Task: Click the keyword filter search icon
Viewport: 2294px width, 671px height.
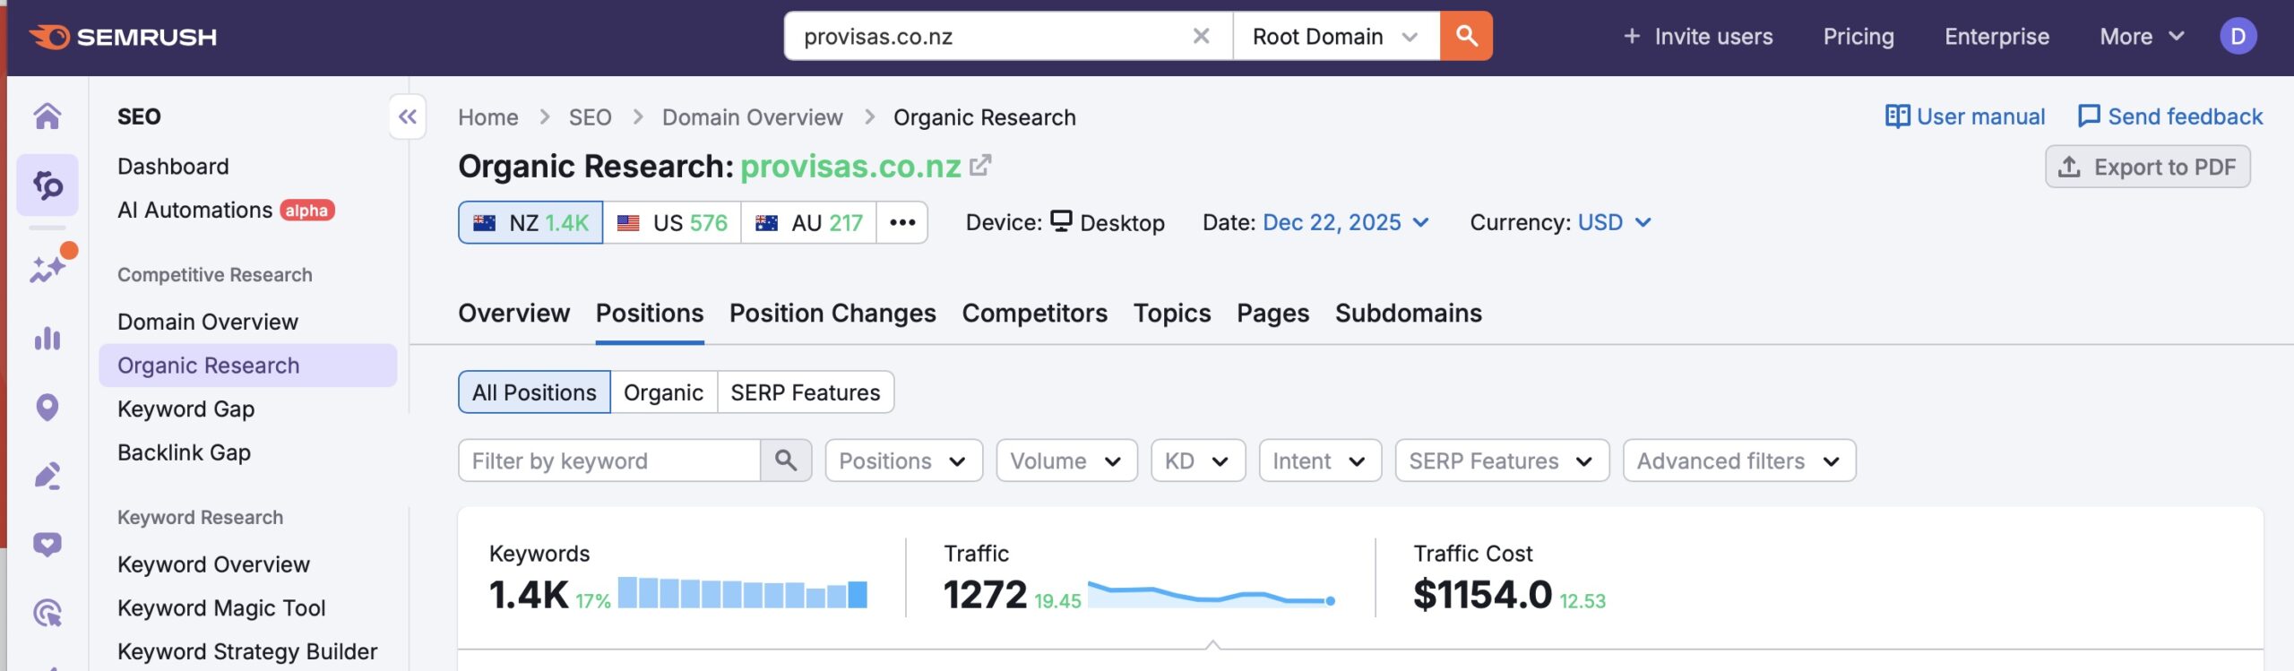Action: tap(786, 460)
